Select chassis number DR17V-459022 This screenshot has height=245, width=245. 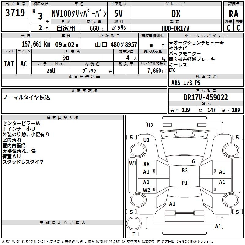coord(205,97)
